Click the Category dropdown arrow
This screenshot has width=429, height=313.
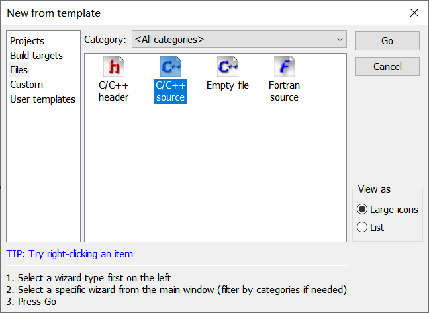tap(340, 39)
